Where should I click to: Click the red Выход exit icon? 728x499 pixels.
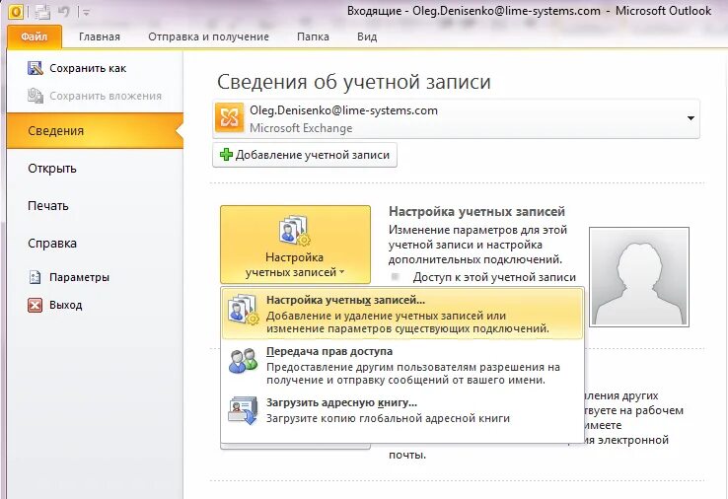35,305
